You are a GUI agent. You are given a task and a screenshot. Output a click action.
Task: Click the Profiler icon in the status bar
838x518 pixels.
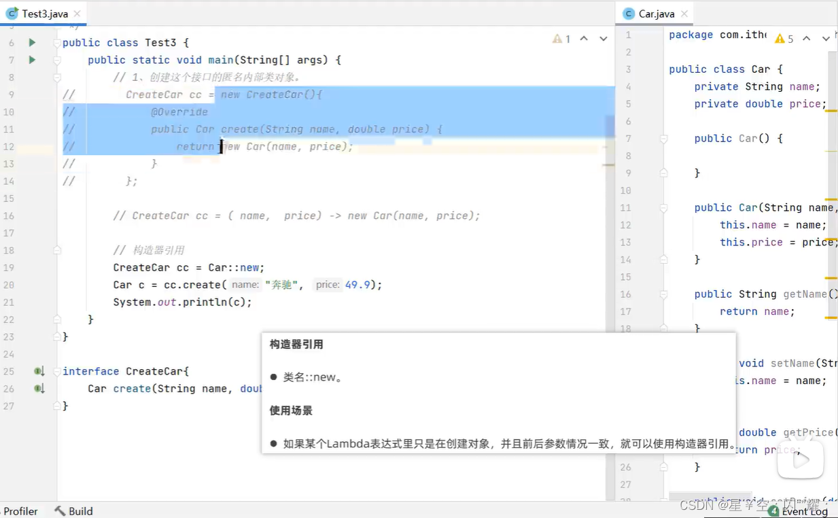pos(20,511)
